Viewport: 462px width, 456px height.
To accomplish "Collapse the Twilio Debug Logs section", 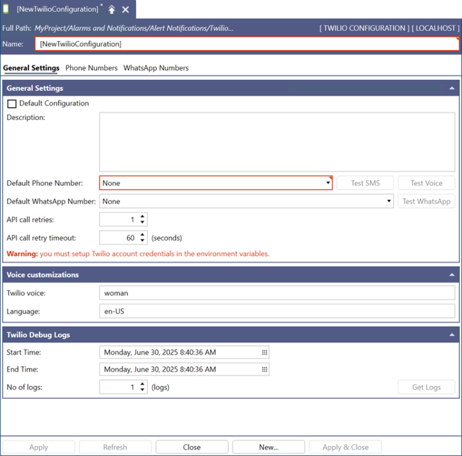I will [x=452, y=335].
